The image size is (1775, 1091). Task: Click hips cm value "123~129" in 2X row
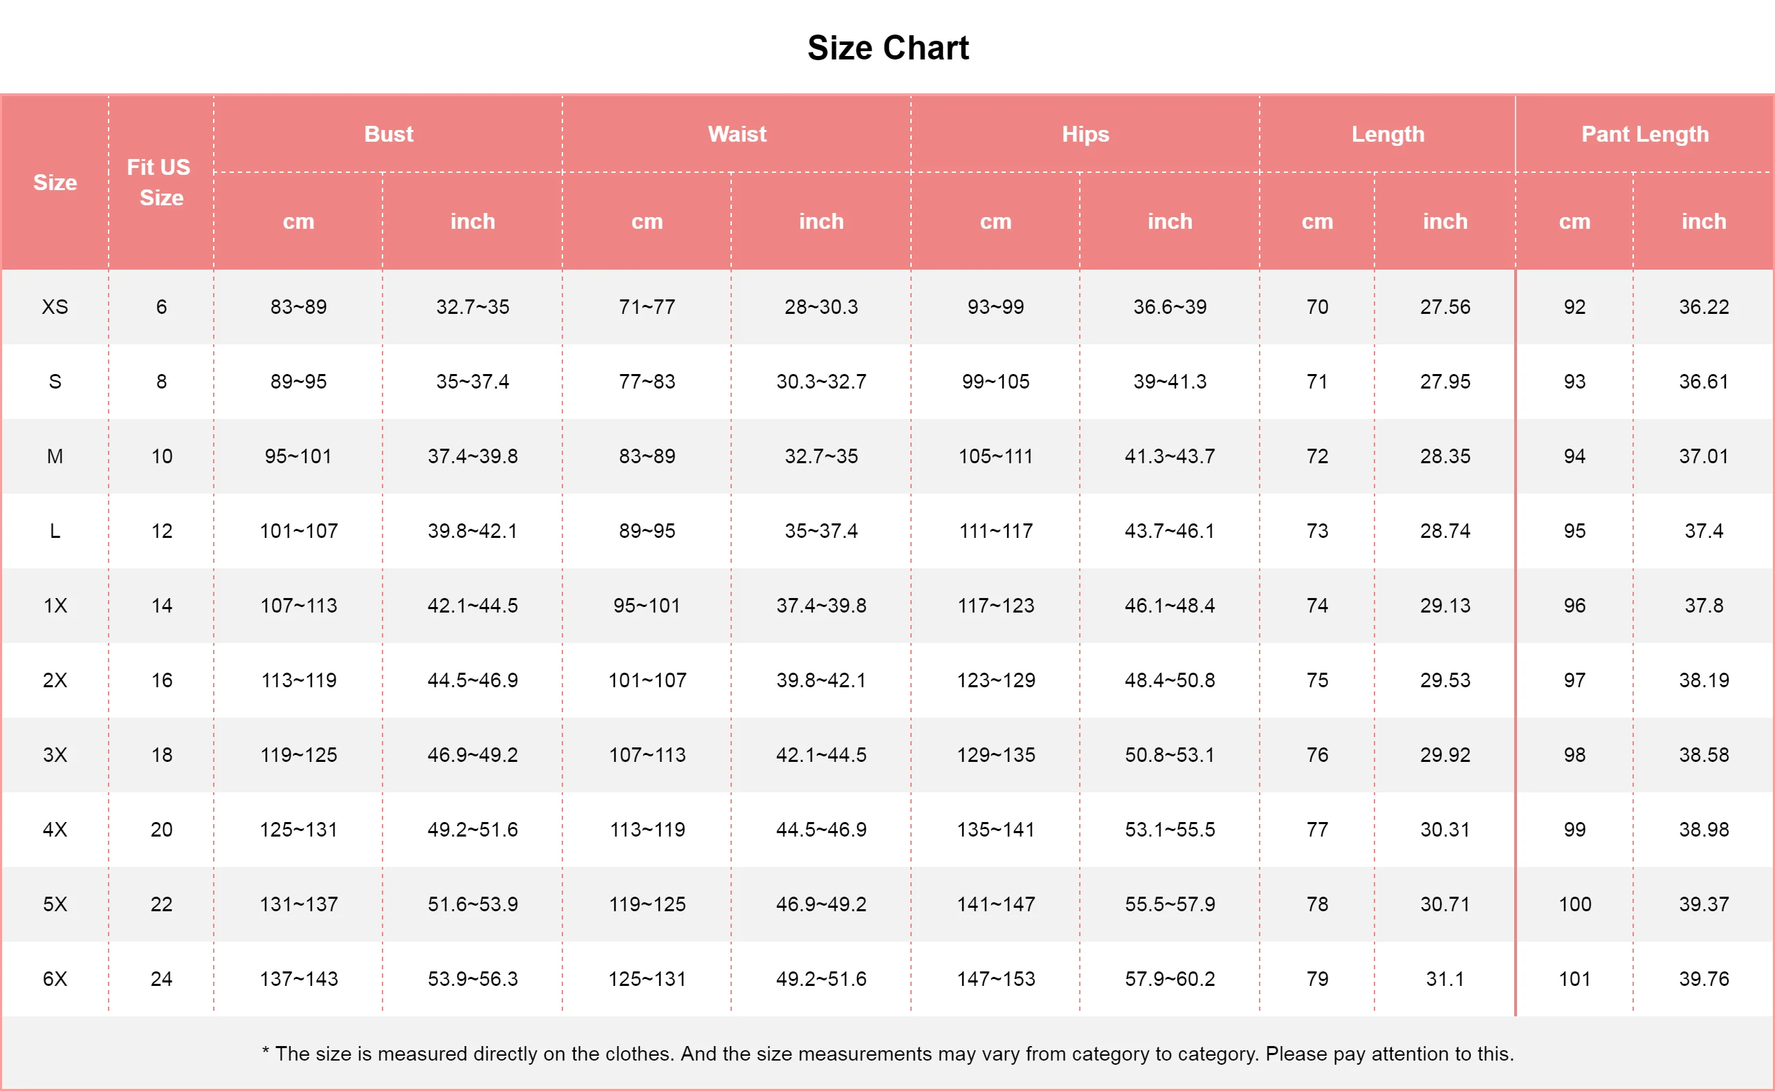pyautogui.click(x=995, y=680)
